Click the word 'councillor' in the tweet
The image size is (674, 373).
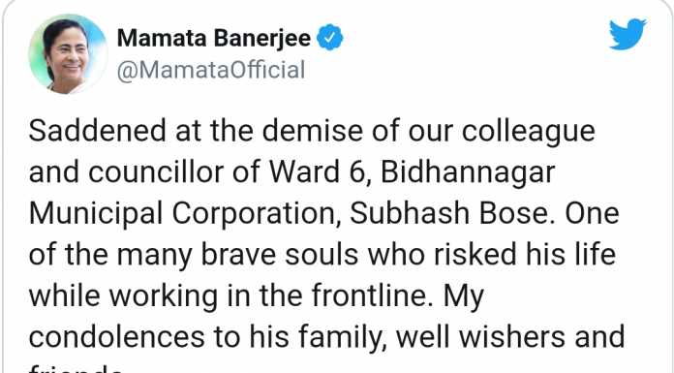pos(157,172)
